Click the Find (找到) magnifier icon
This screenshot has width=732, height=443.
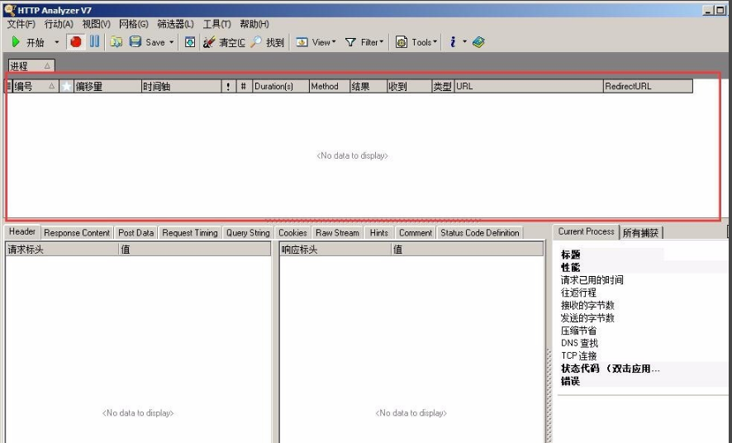click(256, 42)
